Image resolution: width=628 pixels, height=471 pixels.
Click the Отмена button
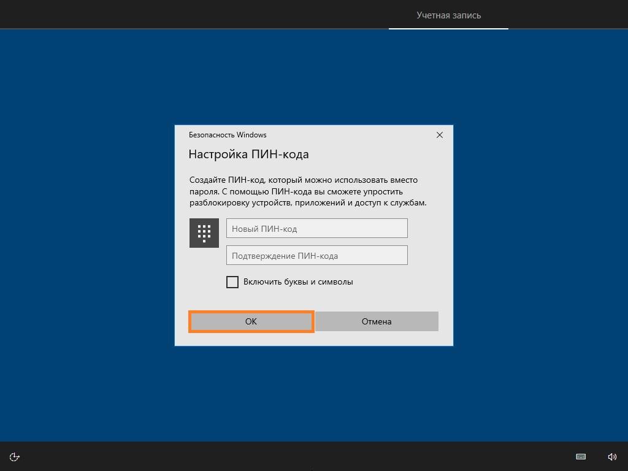pos(377,321)
